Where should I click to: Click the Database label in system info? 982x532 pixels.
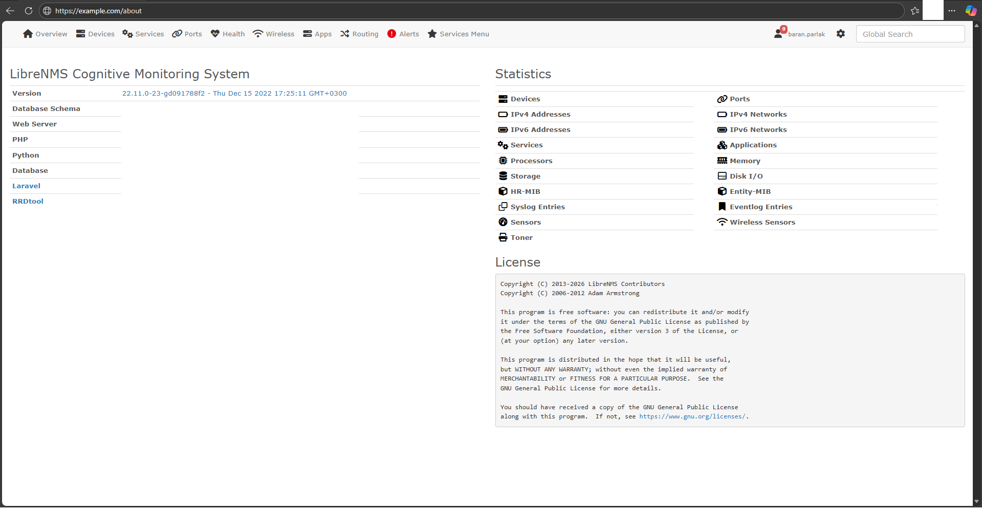point(30,171)
